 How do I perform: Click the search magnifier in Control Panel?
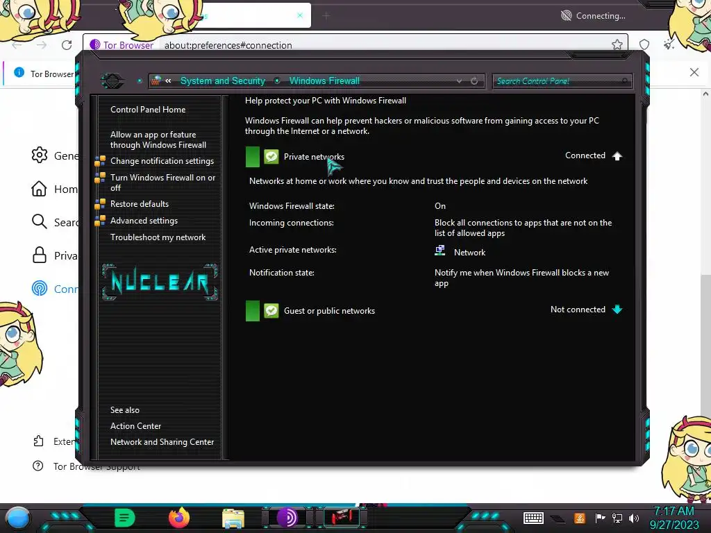[625, 81]
